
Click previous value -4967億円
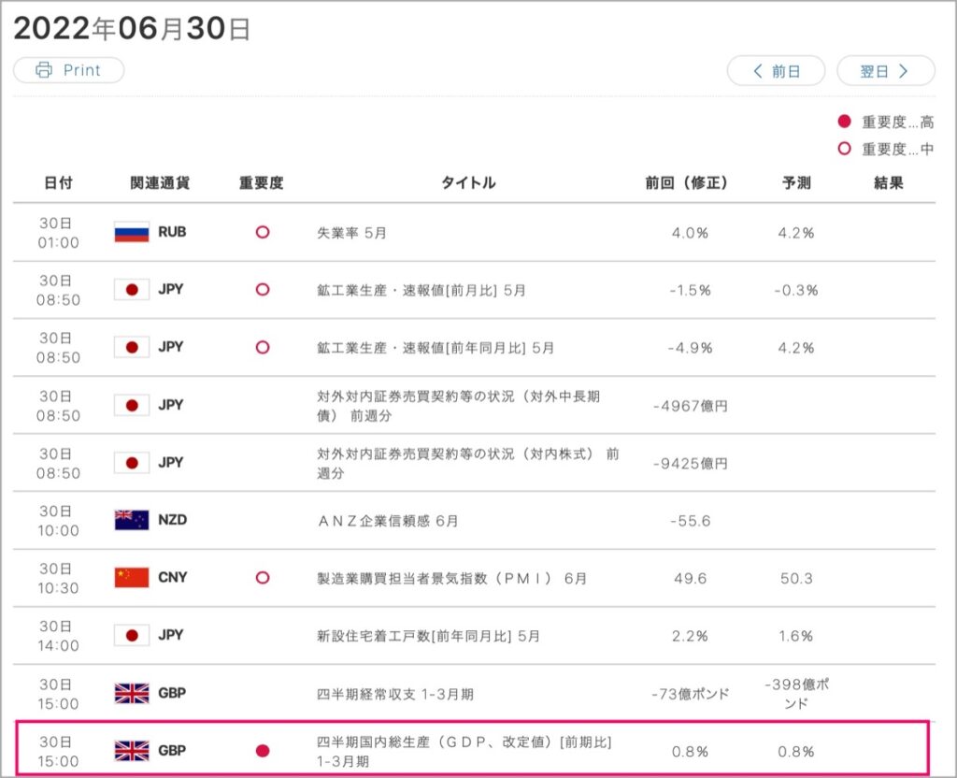click(x=691, y=406)
